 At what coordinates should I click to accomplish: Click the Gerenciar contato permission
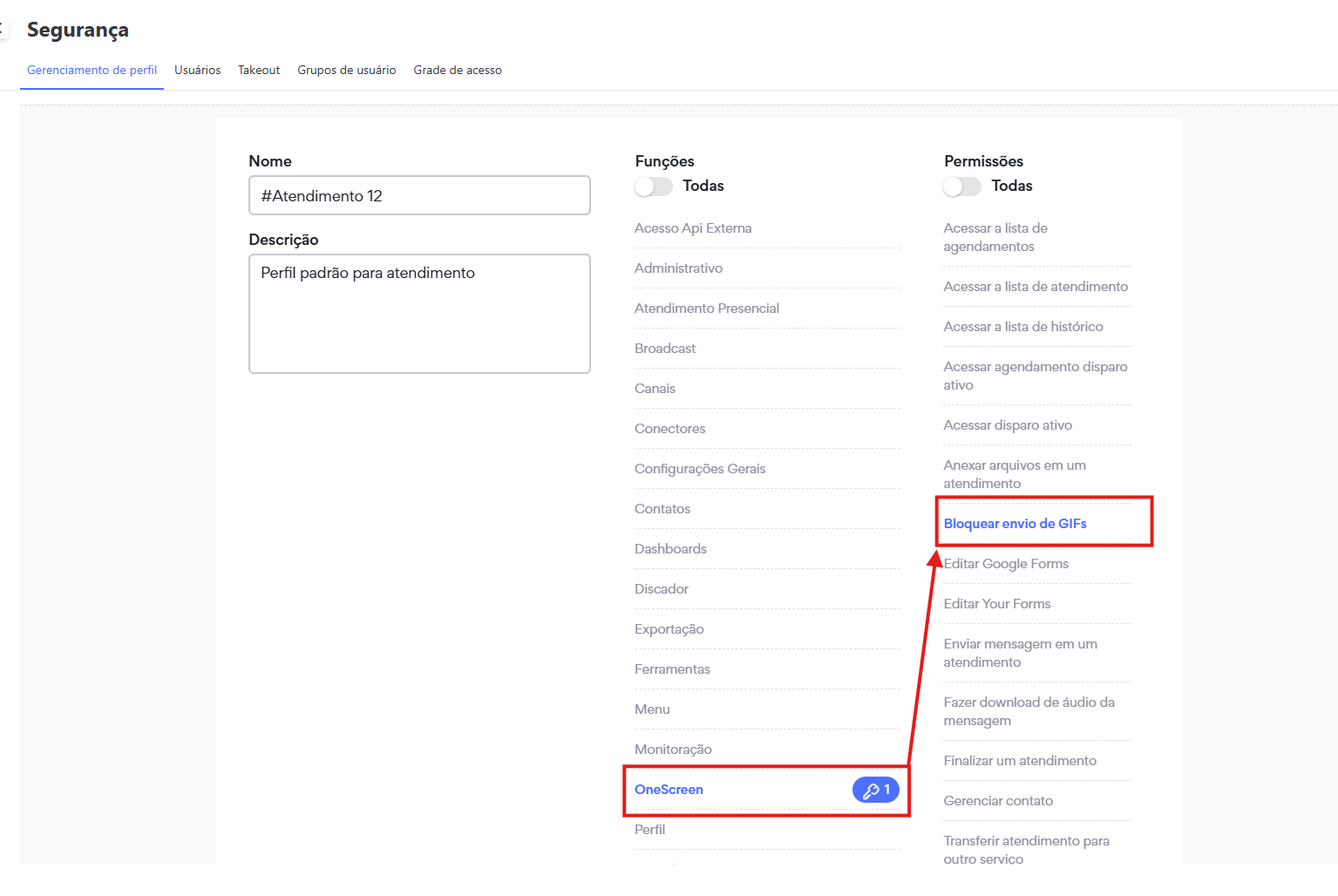point(998,801)
